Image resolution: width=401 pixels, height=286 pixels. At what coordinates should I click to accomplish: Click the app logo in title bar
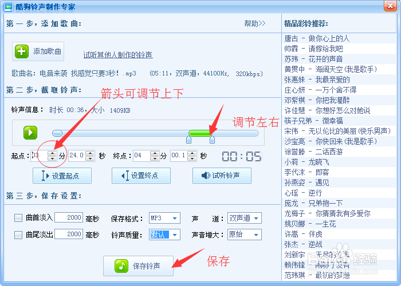pos(9,6)
